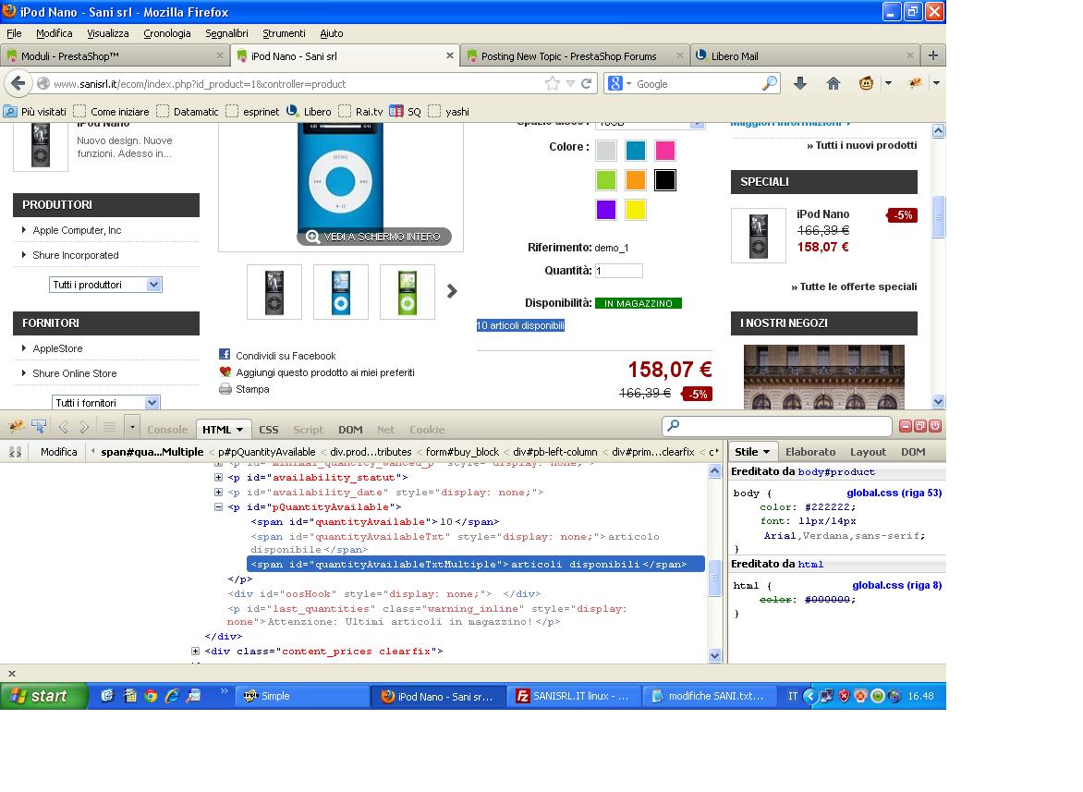Open Chrome from quick launch bar

151,696
